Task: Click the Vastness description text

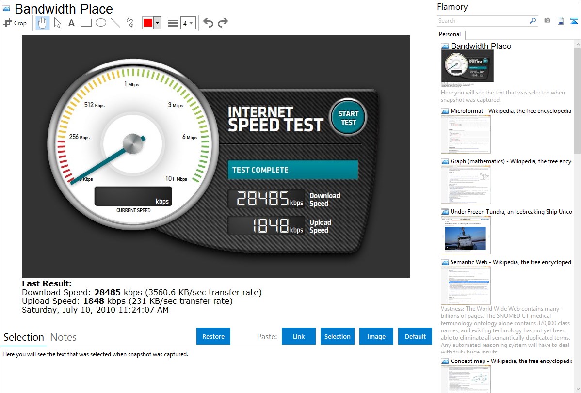Action: 506,330
